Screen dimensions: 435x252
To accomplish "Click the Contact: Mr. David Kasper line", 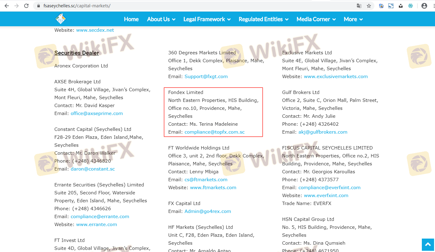I will 84,106.
